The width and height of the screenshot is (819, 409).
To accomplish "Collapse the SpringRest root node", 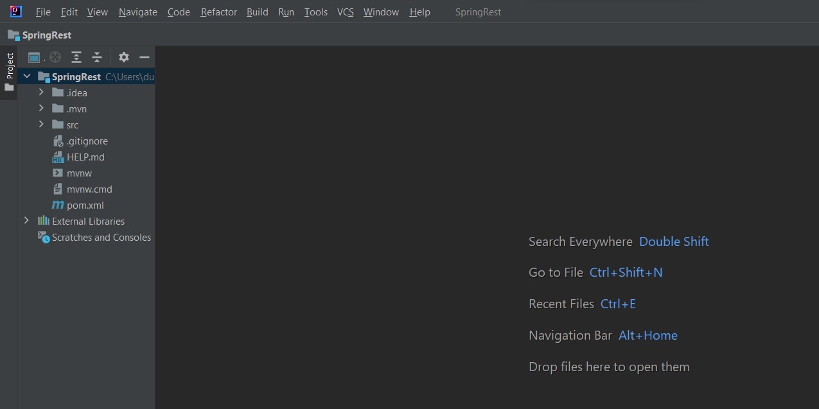I will point(27,76).
